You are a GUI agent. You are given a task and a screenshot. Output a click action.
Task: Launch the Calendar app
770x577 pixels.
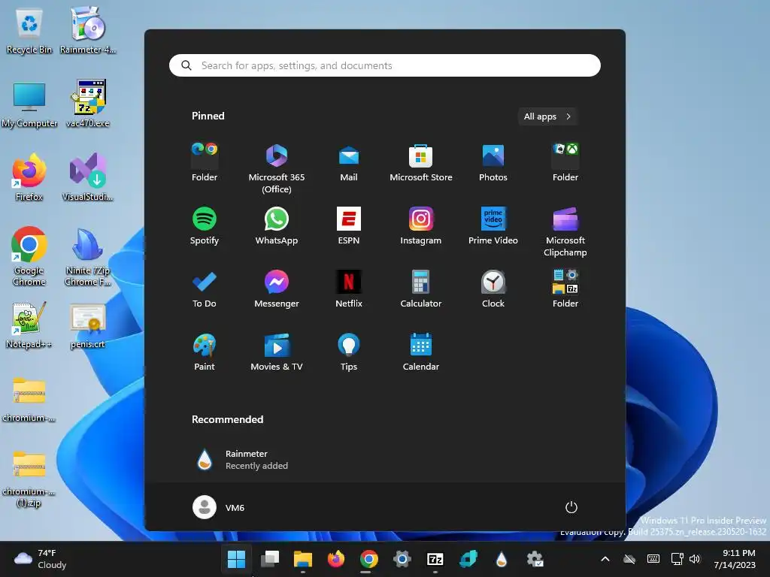point(421,352)
